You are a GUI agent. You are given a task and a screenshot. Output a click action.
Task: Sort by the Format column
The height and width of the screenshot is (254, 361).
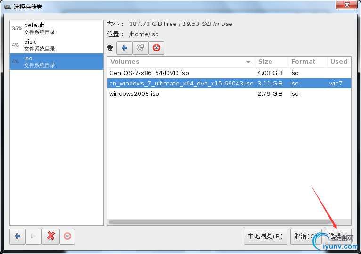click(x=308, y=61)
